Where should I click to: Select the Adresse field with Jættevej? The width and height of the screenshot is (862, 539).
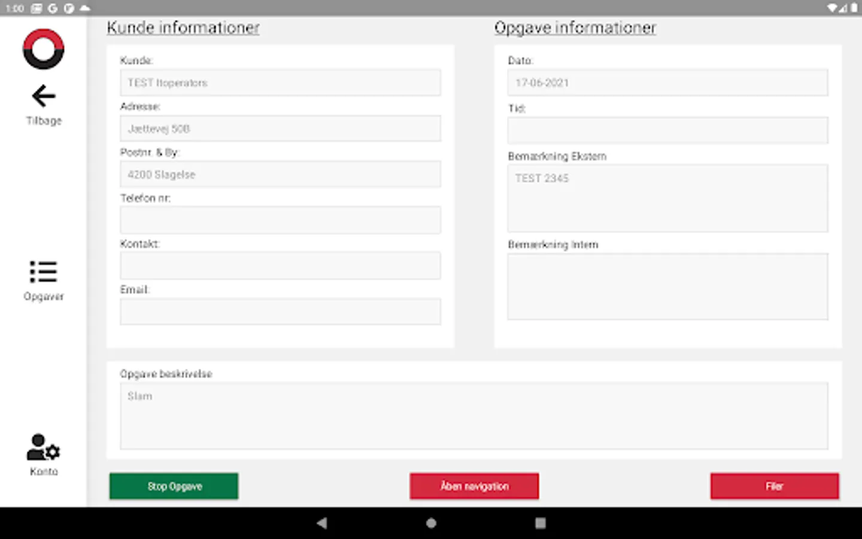(x=280, y=129)
